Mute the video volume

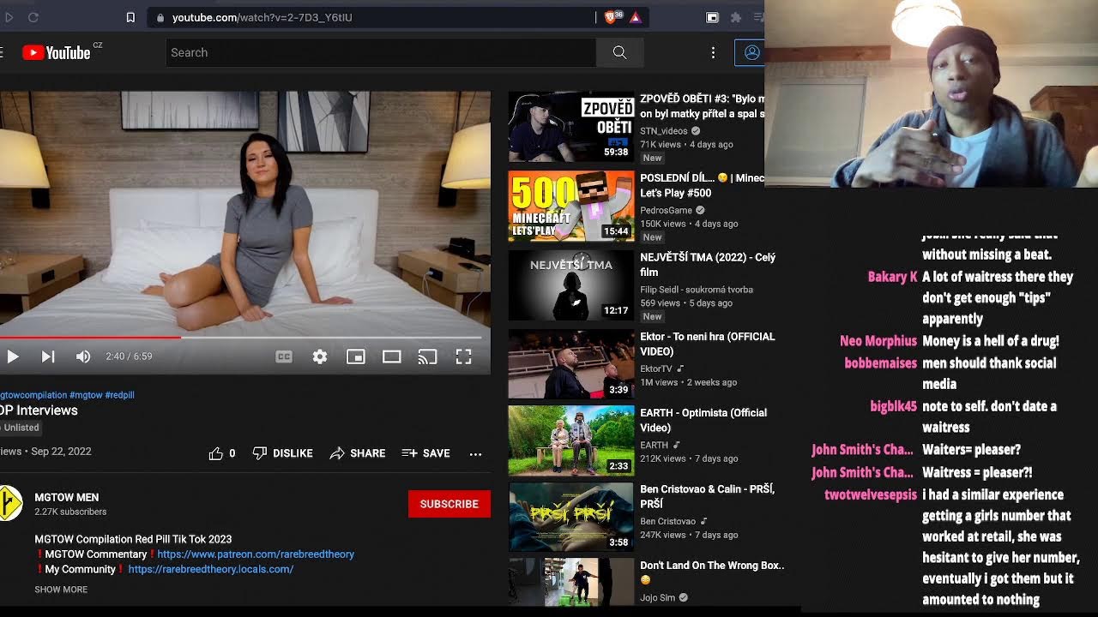pyautogui.click(x=83, y=356)
